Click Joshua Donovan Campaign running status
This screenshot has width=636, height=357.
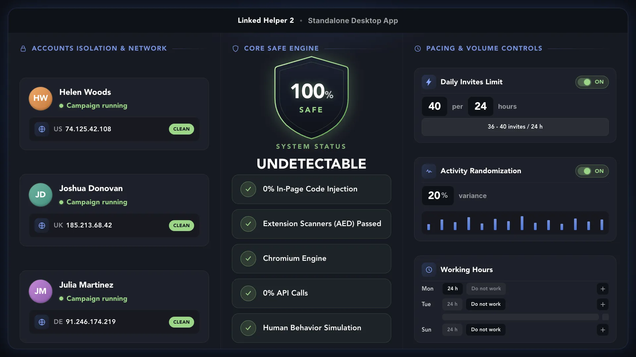click(x=93, y=202)
